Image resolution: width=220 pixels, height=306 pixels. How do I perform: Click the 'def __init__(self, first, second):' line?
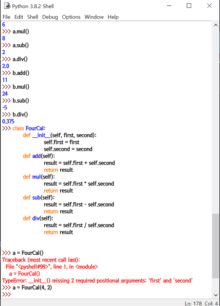click(59, 135)
